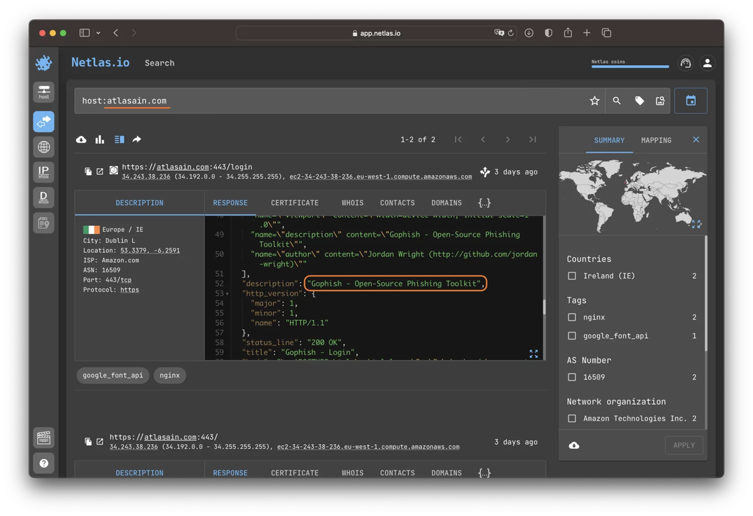Open the sidebar dropdown chevron in browser toolbar
Screen dimensions: 753x516
98,33
